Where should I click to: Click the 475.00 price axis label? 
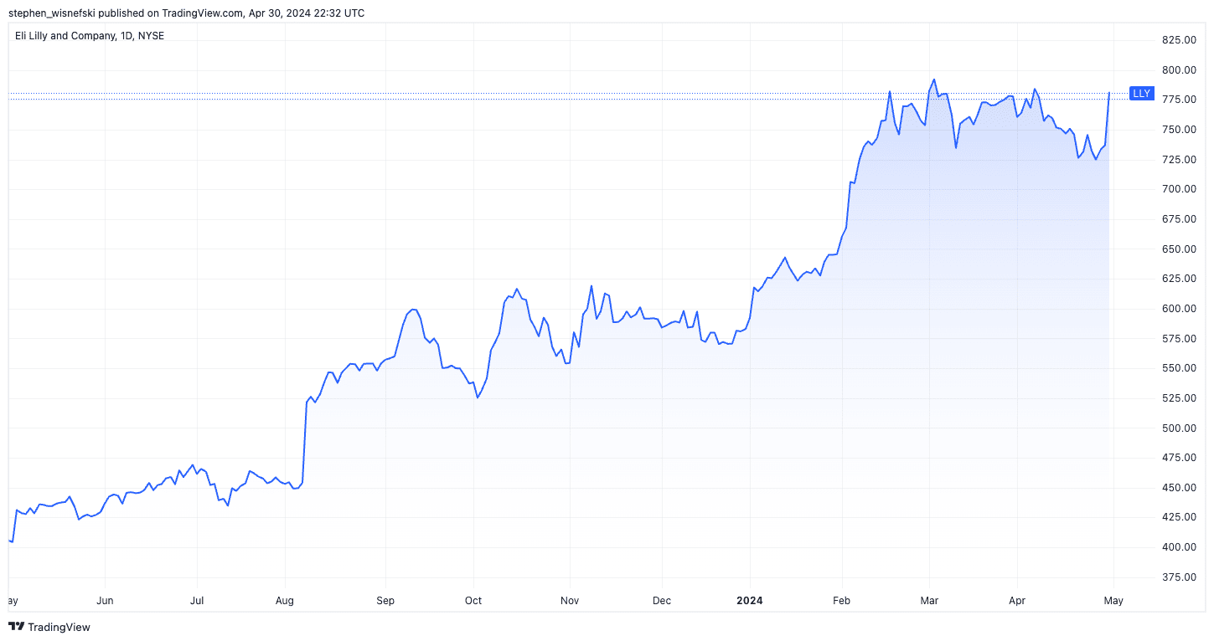coord(1178,458)
